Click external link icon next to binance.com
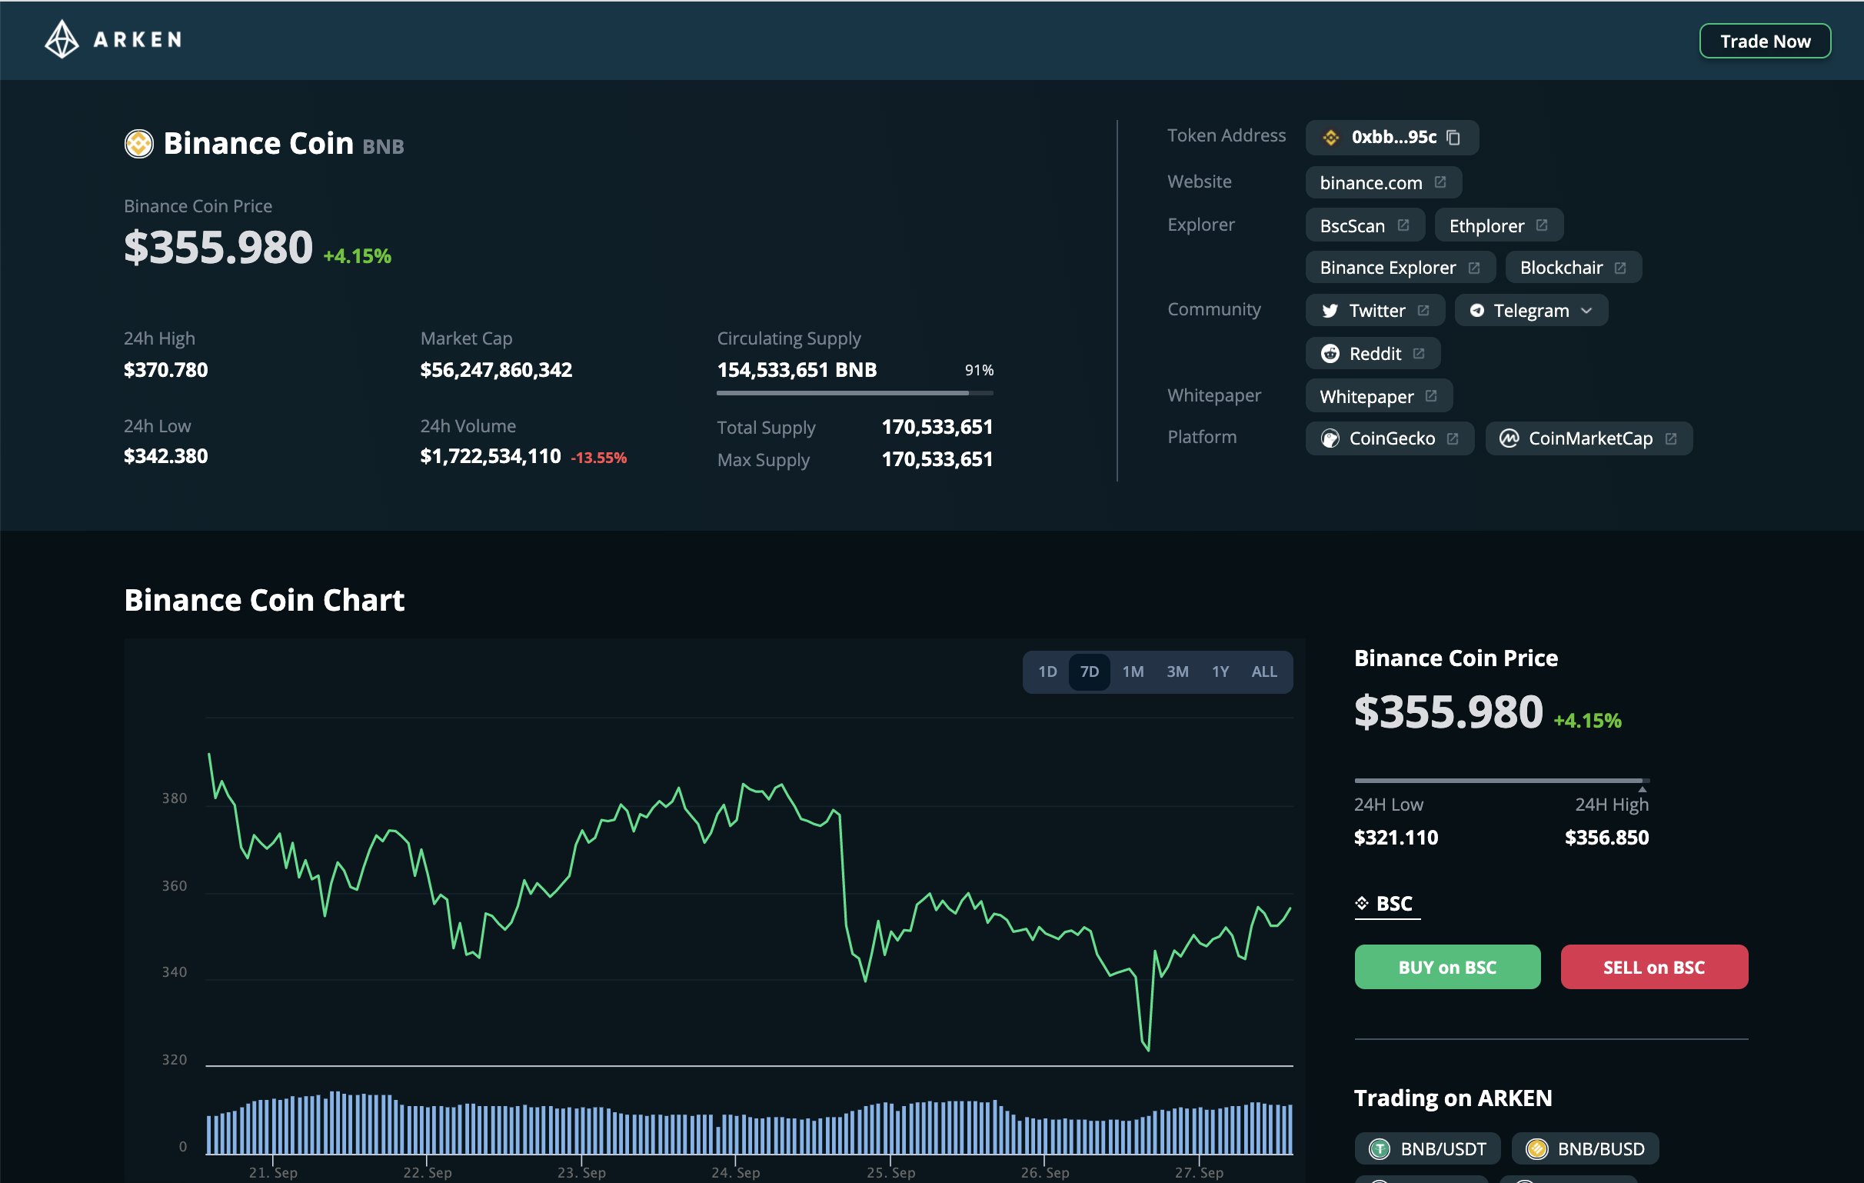The width and height of the screenshot is (1864, 1183). pos(1440,182)
